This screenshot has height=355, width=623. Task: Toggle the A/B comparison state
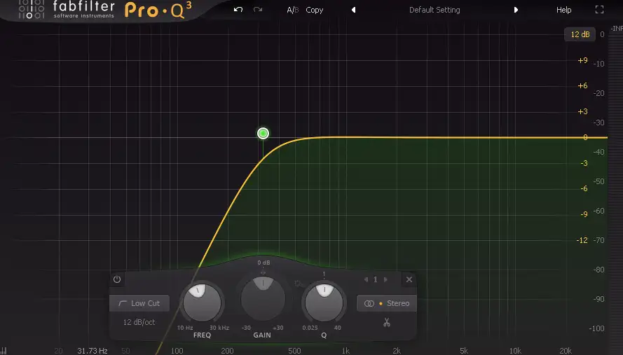tap(292, 10)
